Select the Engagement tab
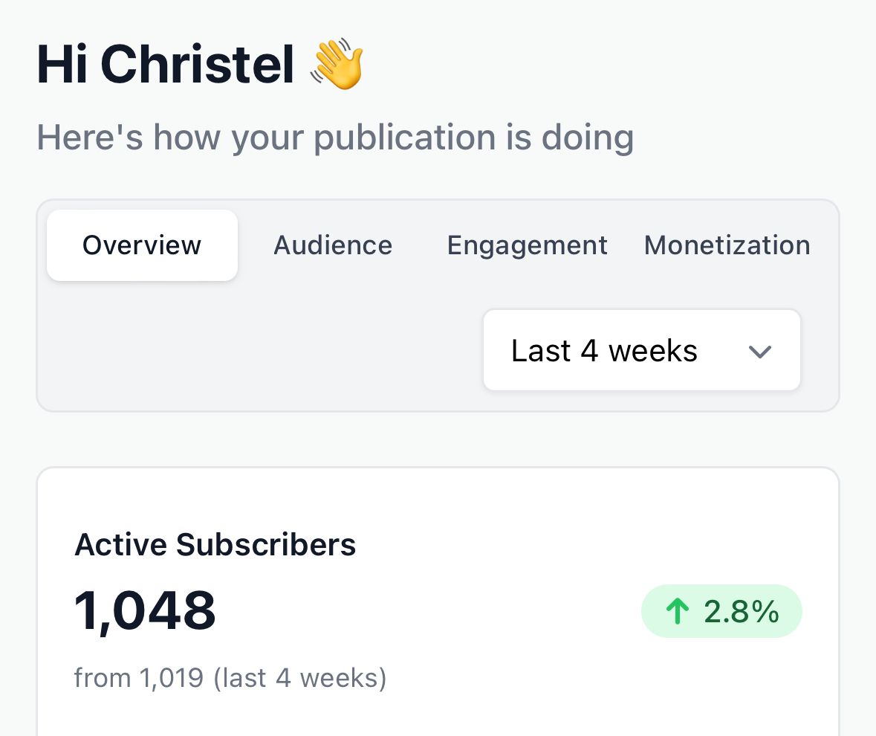 pos(527,245)
